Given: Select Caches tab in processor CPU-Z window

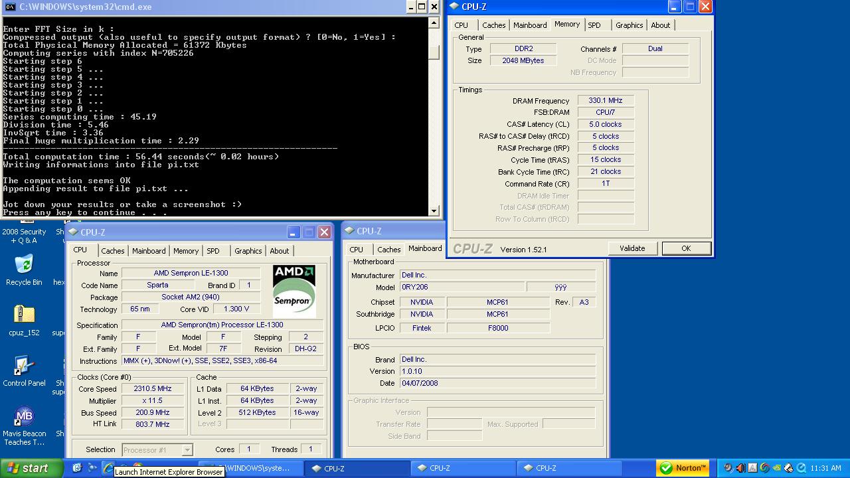Looking at the screenshot, I should 113,251.
